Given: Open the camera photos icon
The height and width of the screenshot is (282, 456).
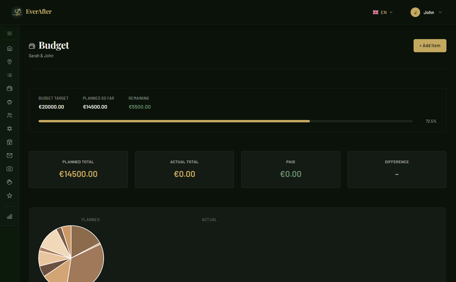Looking at the screenshot, I should 10,169.
